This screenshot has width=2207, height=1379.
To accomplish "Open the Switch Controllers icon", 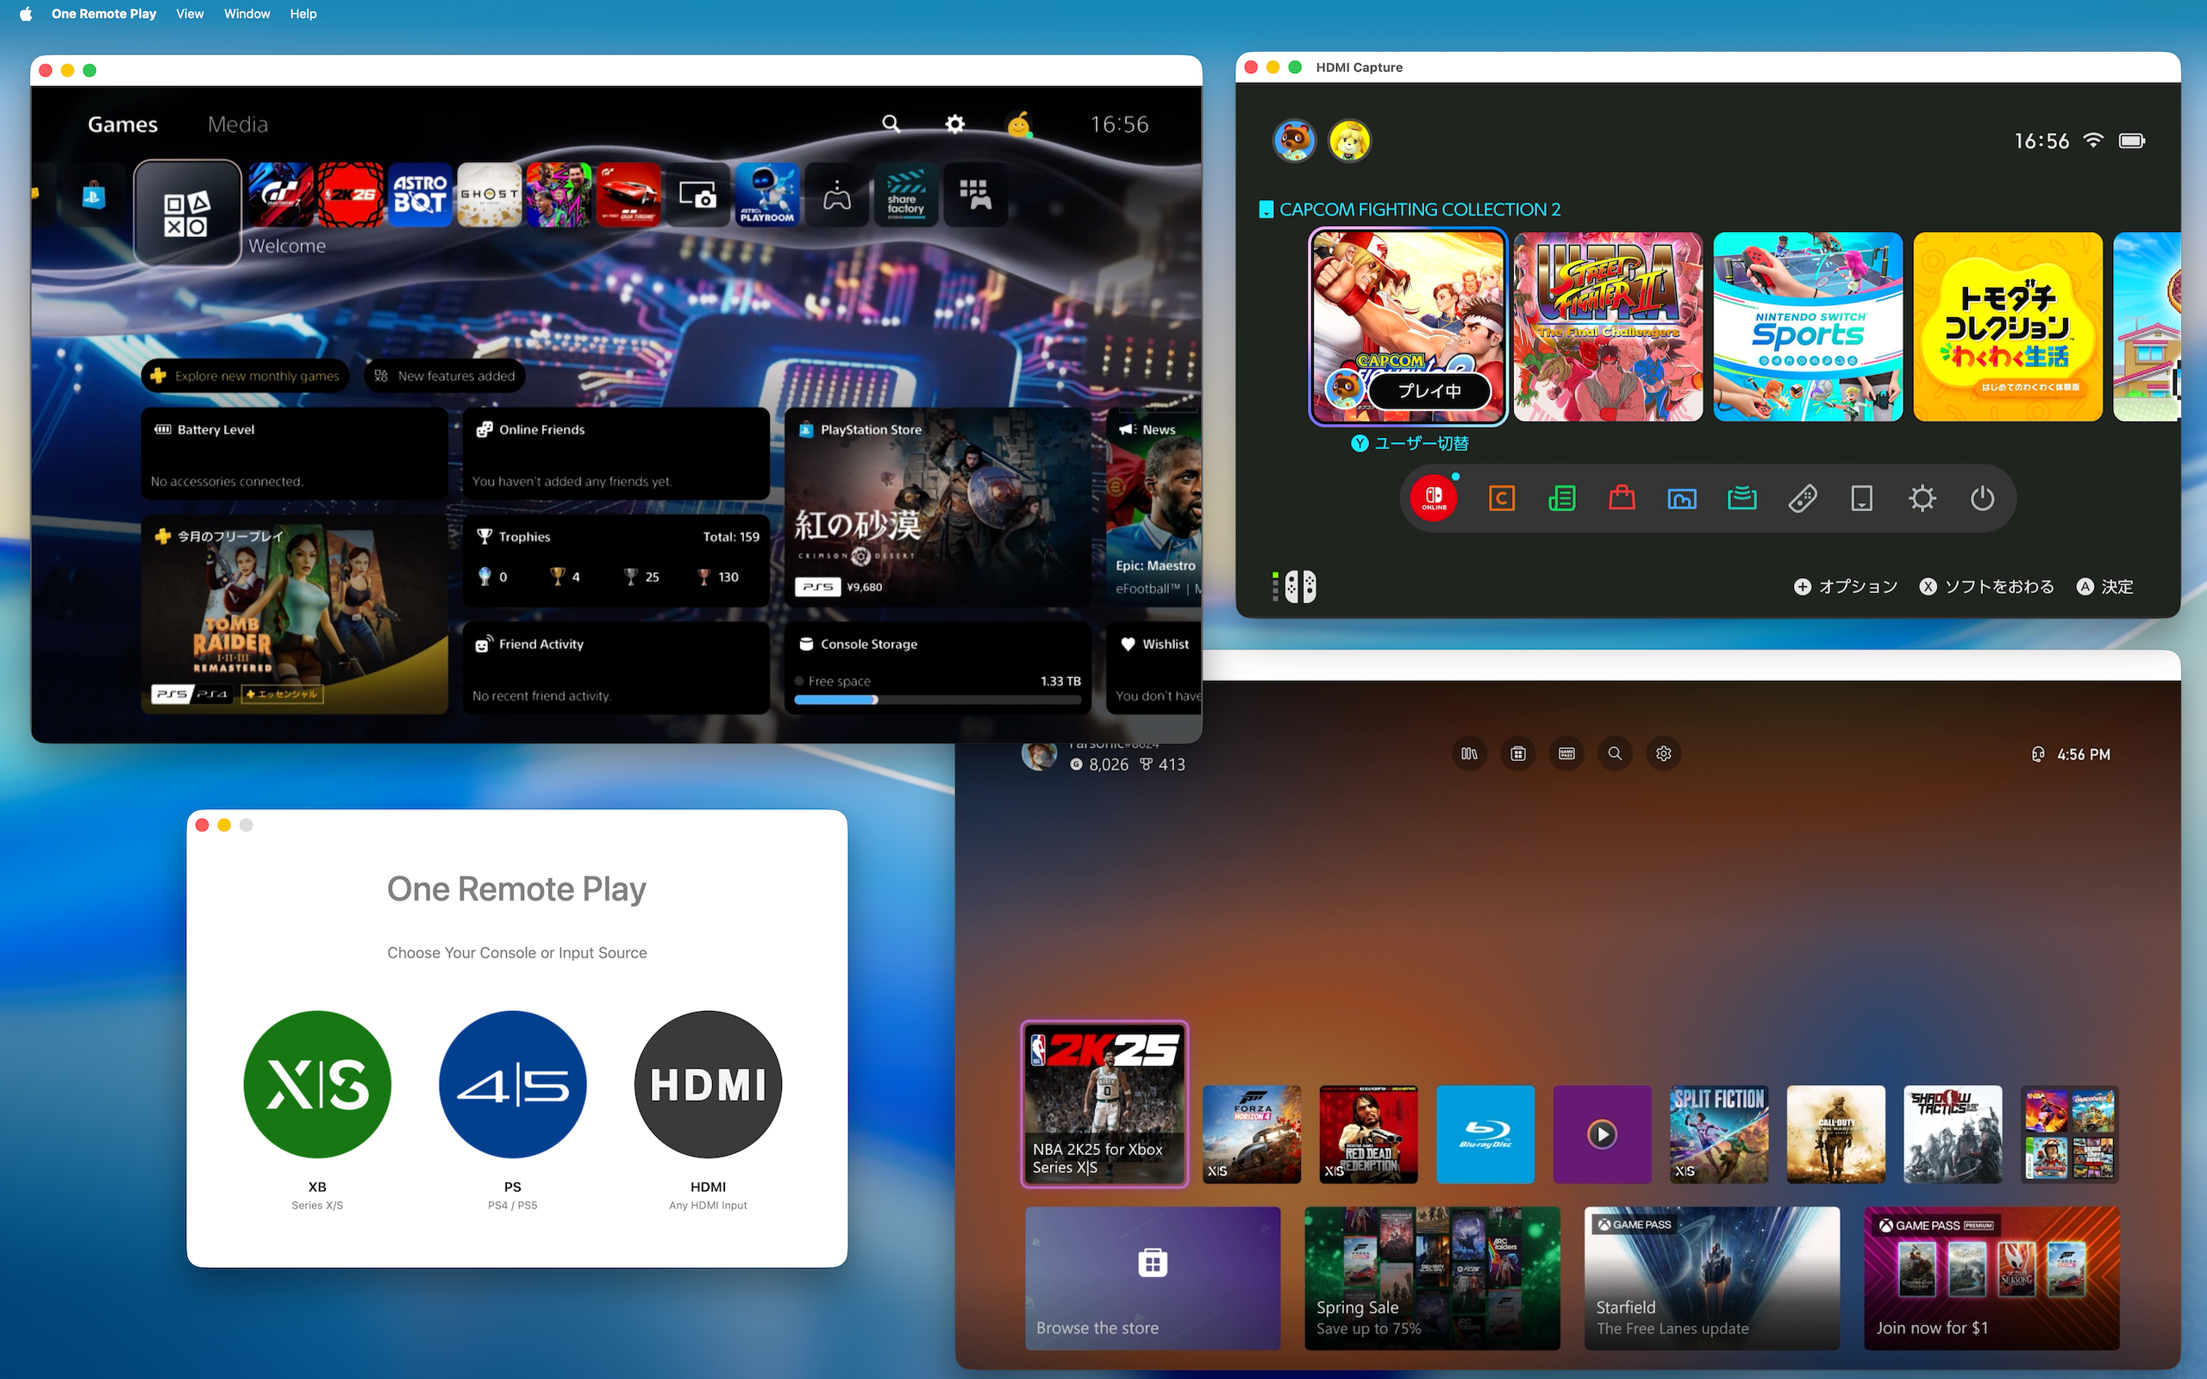I will tap(1802, 498).
